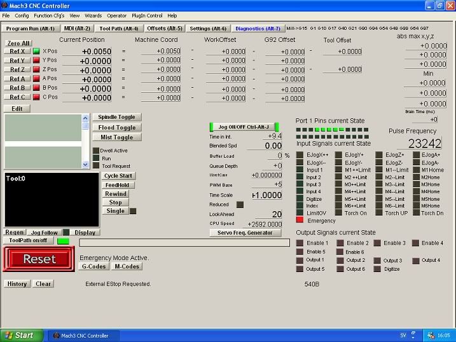Screen dimensions: 456x342
Task: Toggle Jog Follow mode
Action: tap(45, 233)
